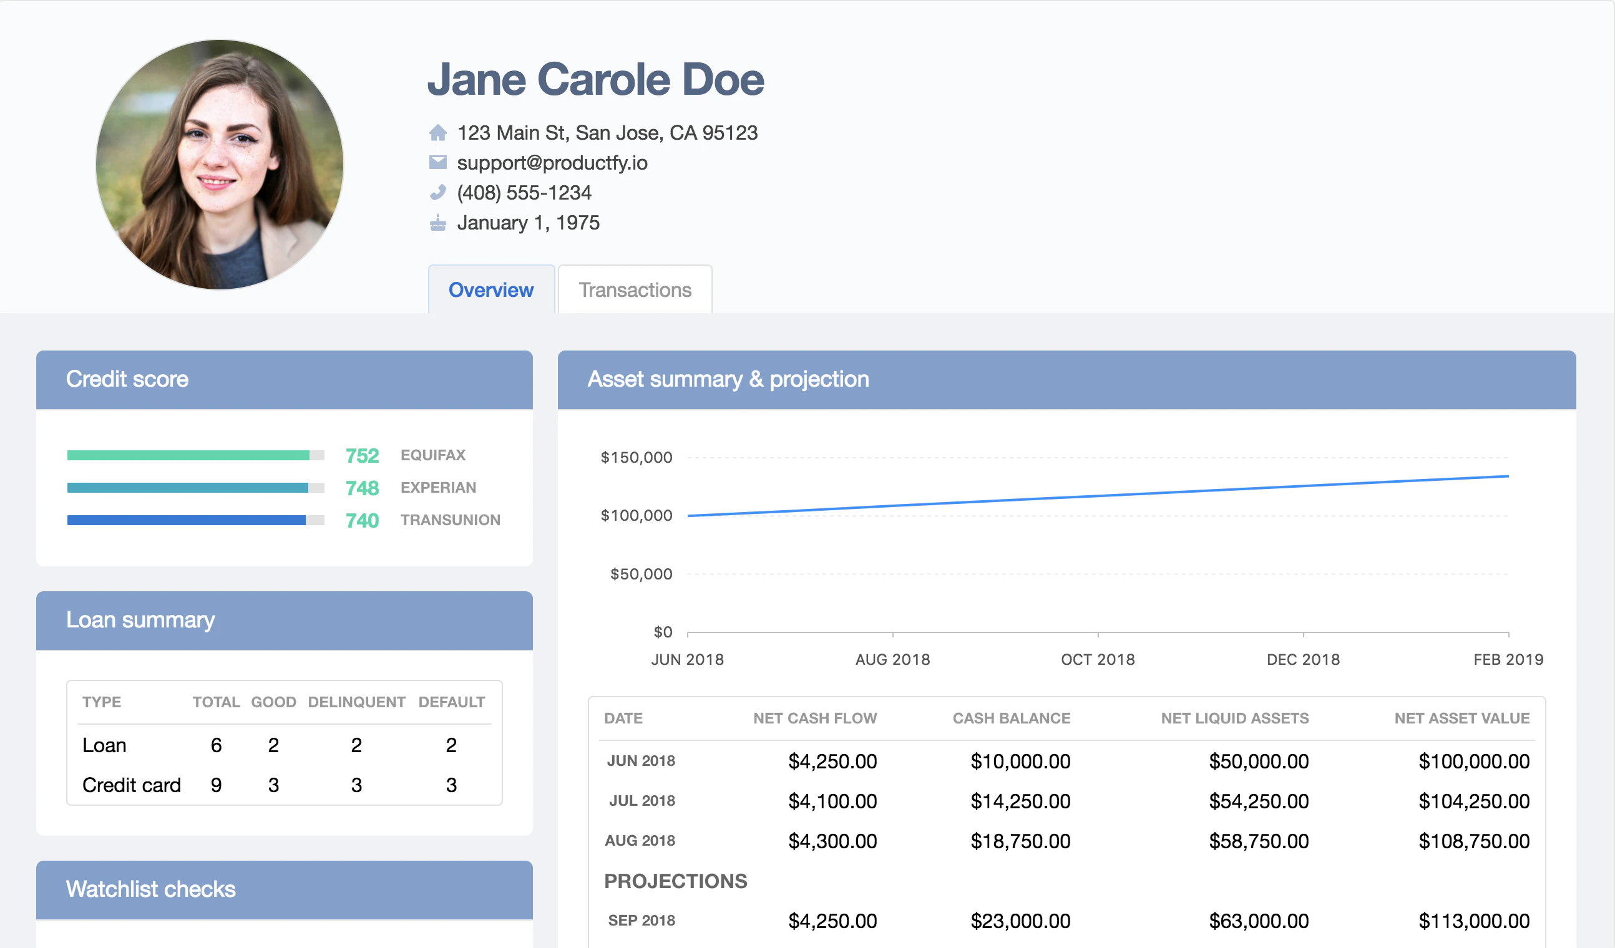The width and height of the screenshot is (1615, 948).
Task: Click the support@productfy.io email address
Action: tap(552, 163)
